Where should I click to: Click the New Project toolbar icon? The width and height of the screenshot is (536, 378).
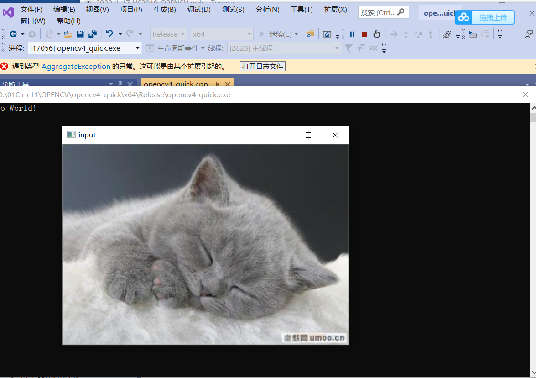point(49,34)
